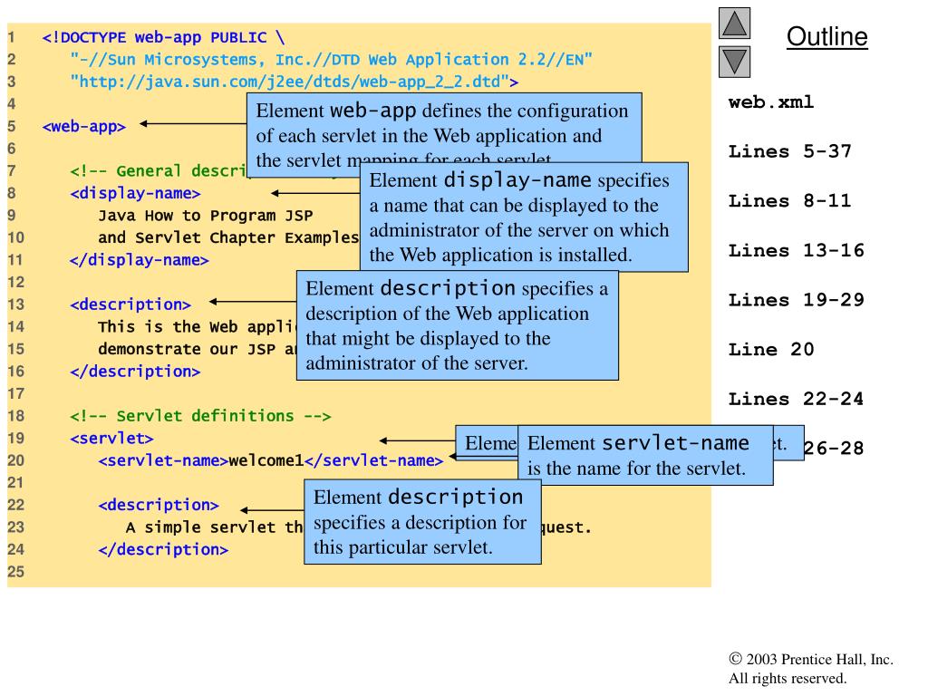Screen dimensions: 928x696
Task: Select 'Lines 8-11' in outline
Action: pyautogui.click(x=789, y=201)
